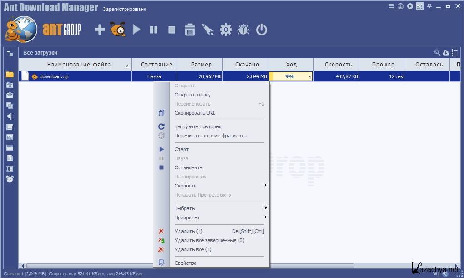Toggle the category tree panel icon
Image resolution: width=464 pixels, height=278 pixels.
(10, 53)
